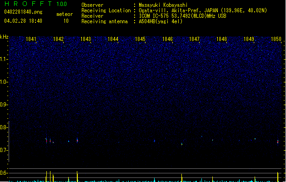The image size is (286, 182).
Task: Click the 1845 time marker
Action: pos(140,39)
